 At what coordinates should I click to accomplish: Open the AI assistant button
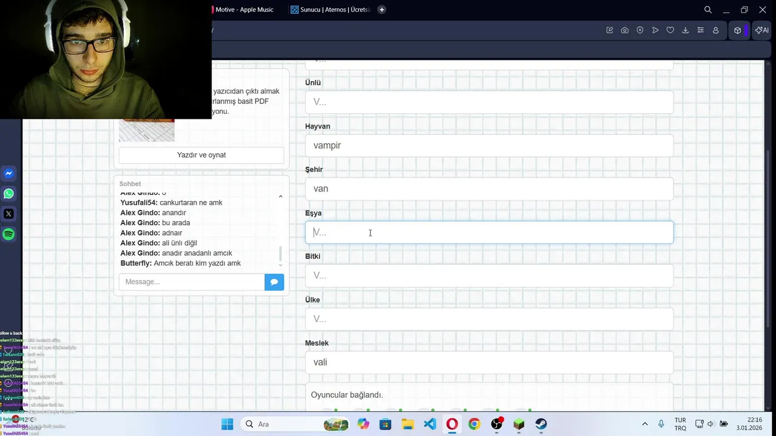(762, 30)
